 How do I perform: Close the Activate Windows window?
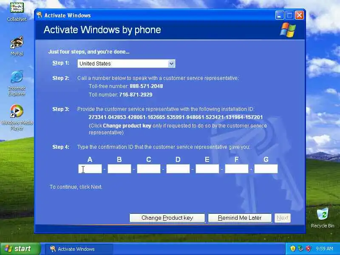300,15
